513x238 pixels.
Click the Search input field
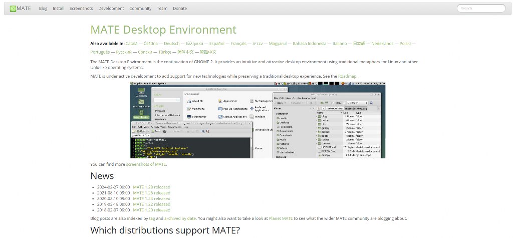481,9
